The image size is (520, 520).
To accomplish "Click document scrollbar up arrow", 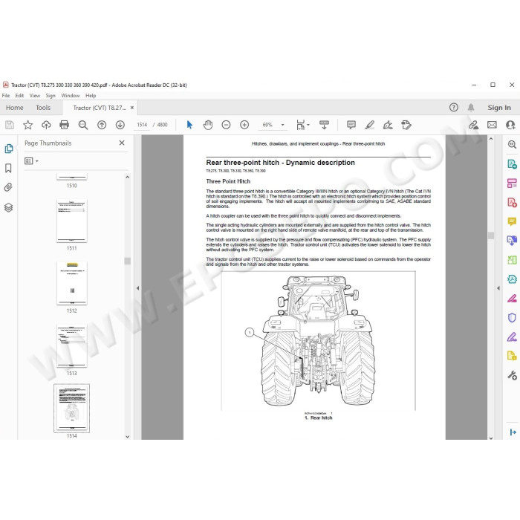I will tap(491, 139).
